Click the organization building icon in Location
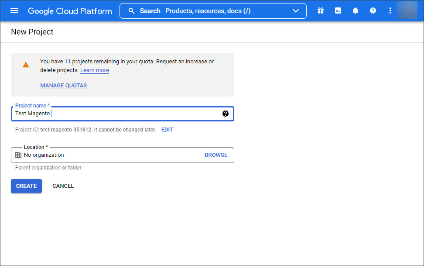Screen dimensions: 424x266 18,155
